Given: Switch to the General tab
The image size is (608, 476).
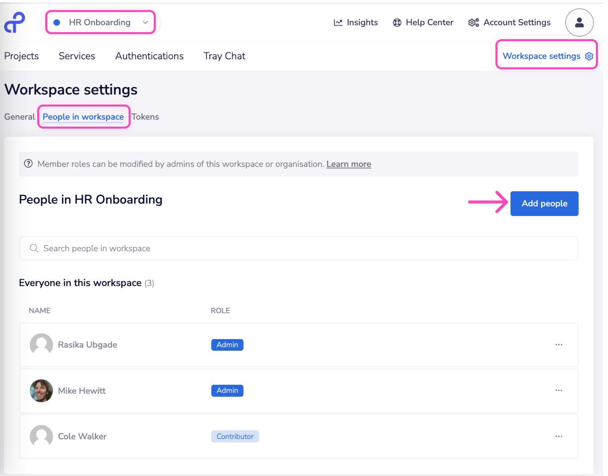Looking at the screenshot, I should click(19, 117).
